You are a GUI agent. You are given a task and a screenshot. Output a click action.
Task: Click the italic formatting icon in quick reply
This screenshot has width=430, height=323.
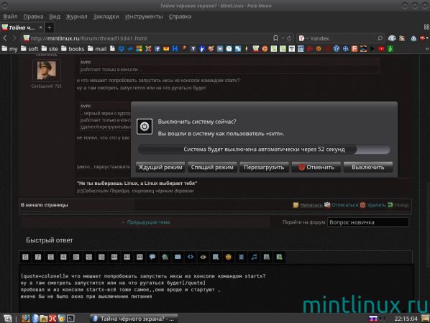point(38,257)
